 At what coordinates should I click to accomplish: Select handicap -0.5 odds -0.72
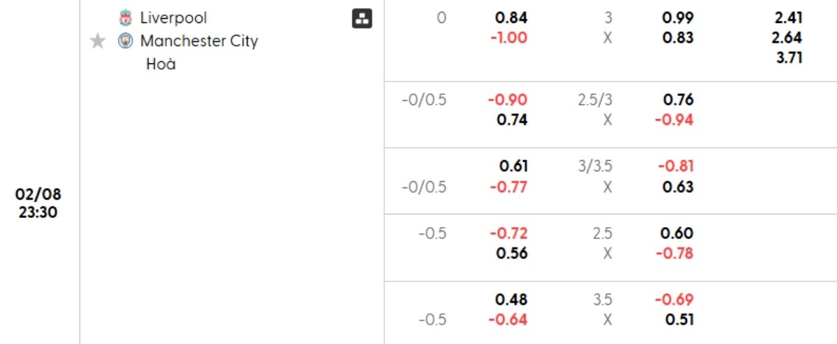[x=508, y=233]
